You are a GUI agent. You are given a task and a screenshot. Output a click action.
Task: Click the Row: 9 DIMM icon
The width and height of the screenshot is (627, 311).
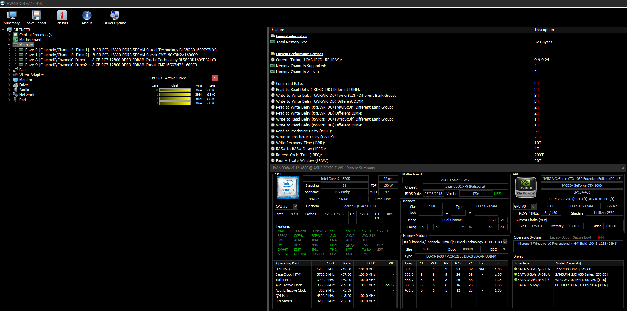point(21,65)
